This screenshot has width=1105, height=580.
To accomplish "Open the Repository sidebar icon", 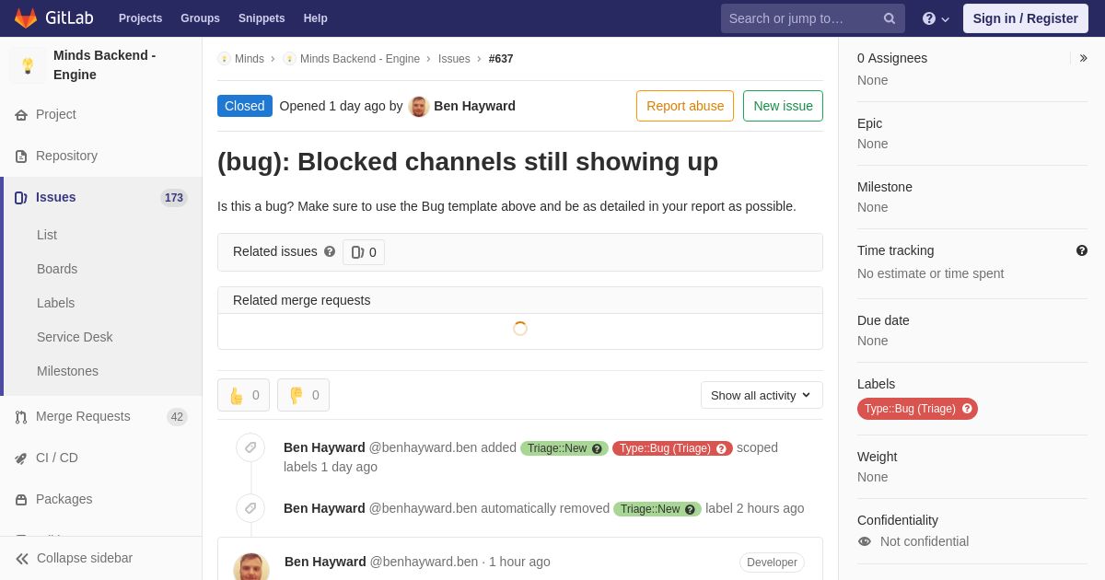I will pyautogui.click(x=21, y=157).
